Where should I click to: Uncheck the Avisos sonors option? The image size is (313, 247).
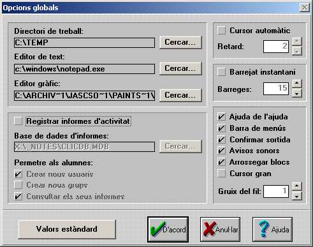(x=221, y=151)
